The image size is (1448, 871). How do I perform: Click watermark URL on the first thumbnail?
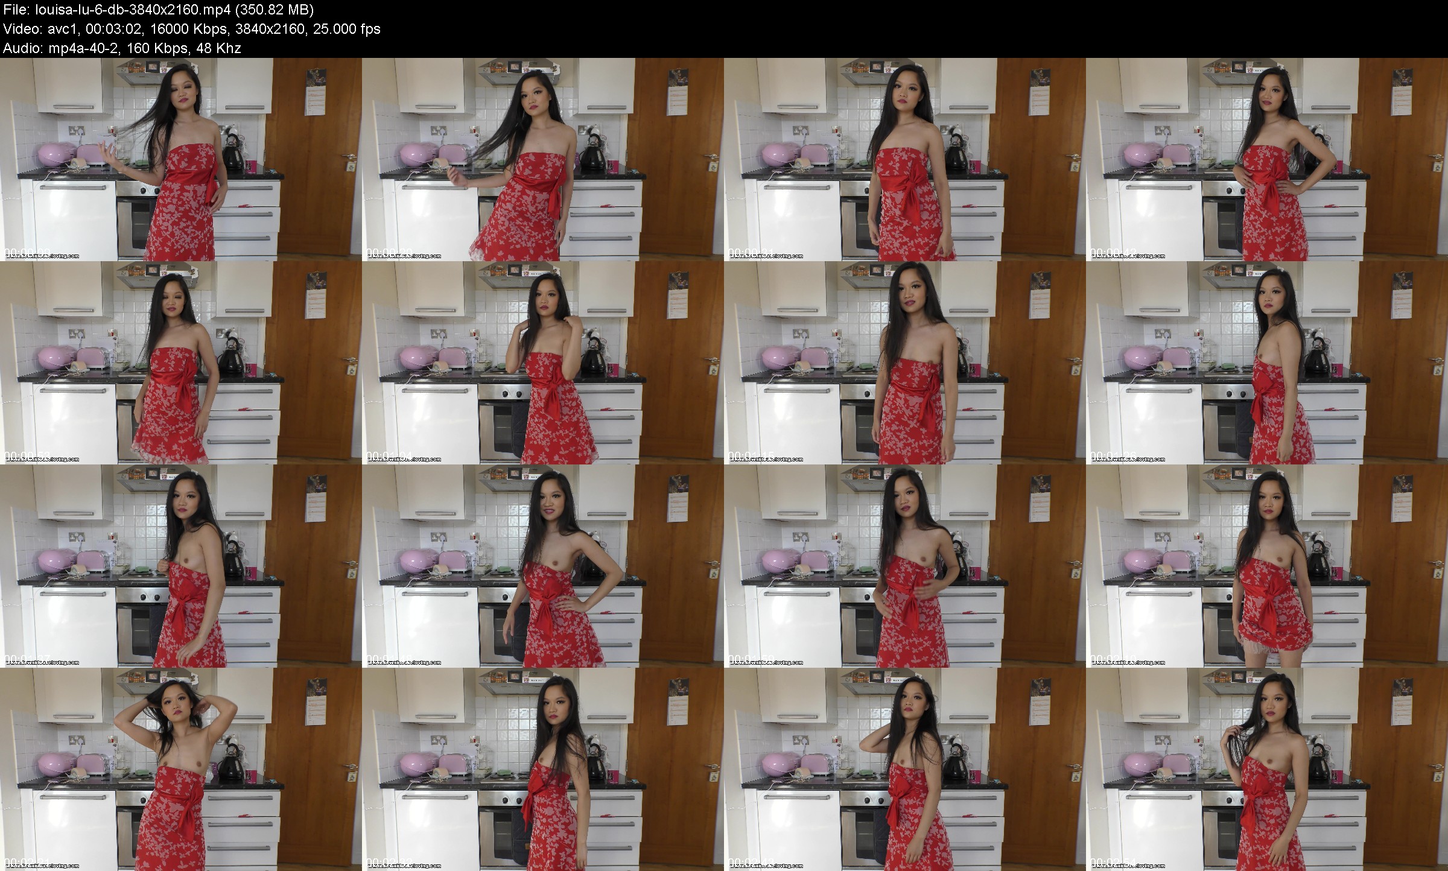click(x=42, y=256)
